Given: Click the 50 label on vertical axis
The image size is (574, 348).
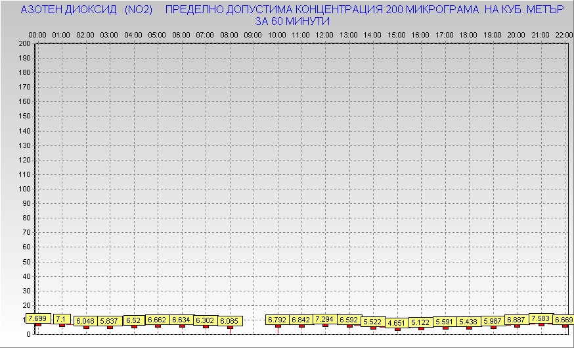Looking at the screenshot, I should coord(26,261).
